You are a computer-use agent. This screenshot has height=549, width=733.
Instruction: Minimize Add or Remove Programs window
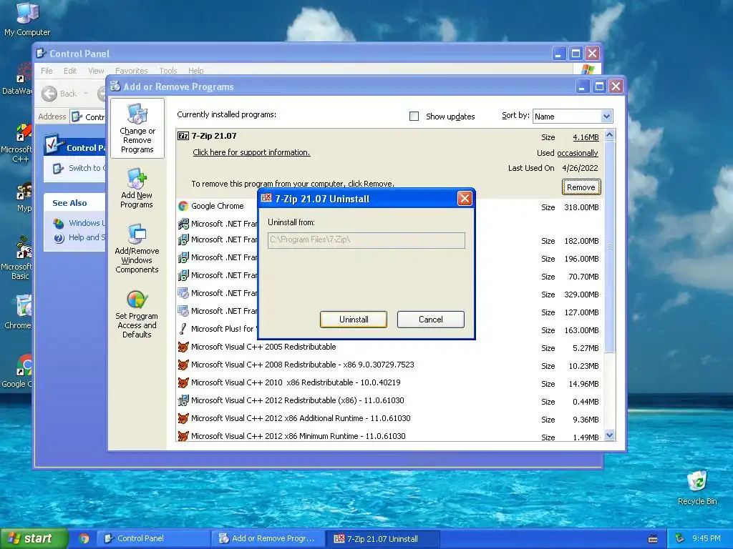point(582,86)
